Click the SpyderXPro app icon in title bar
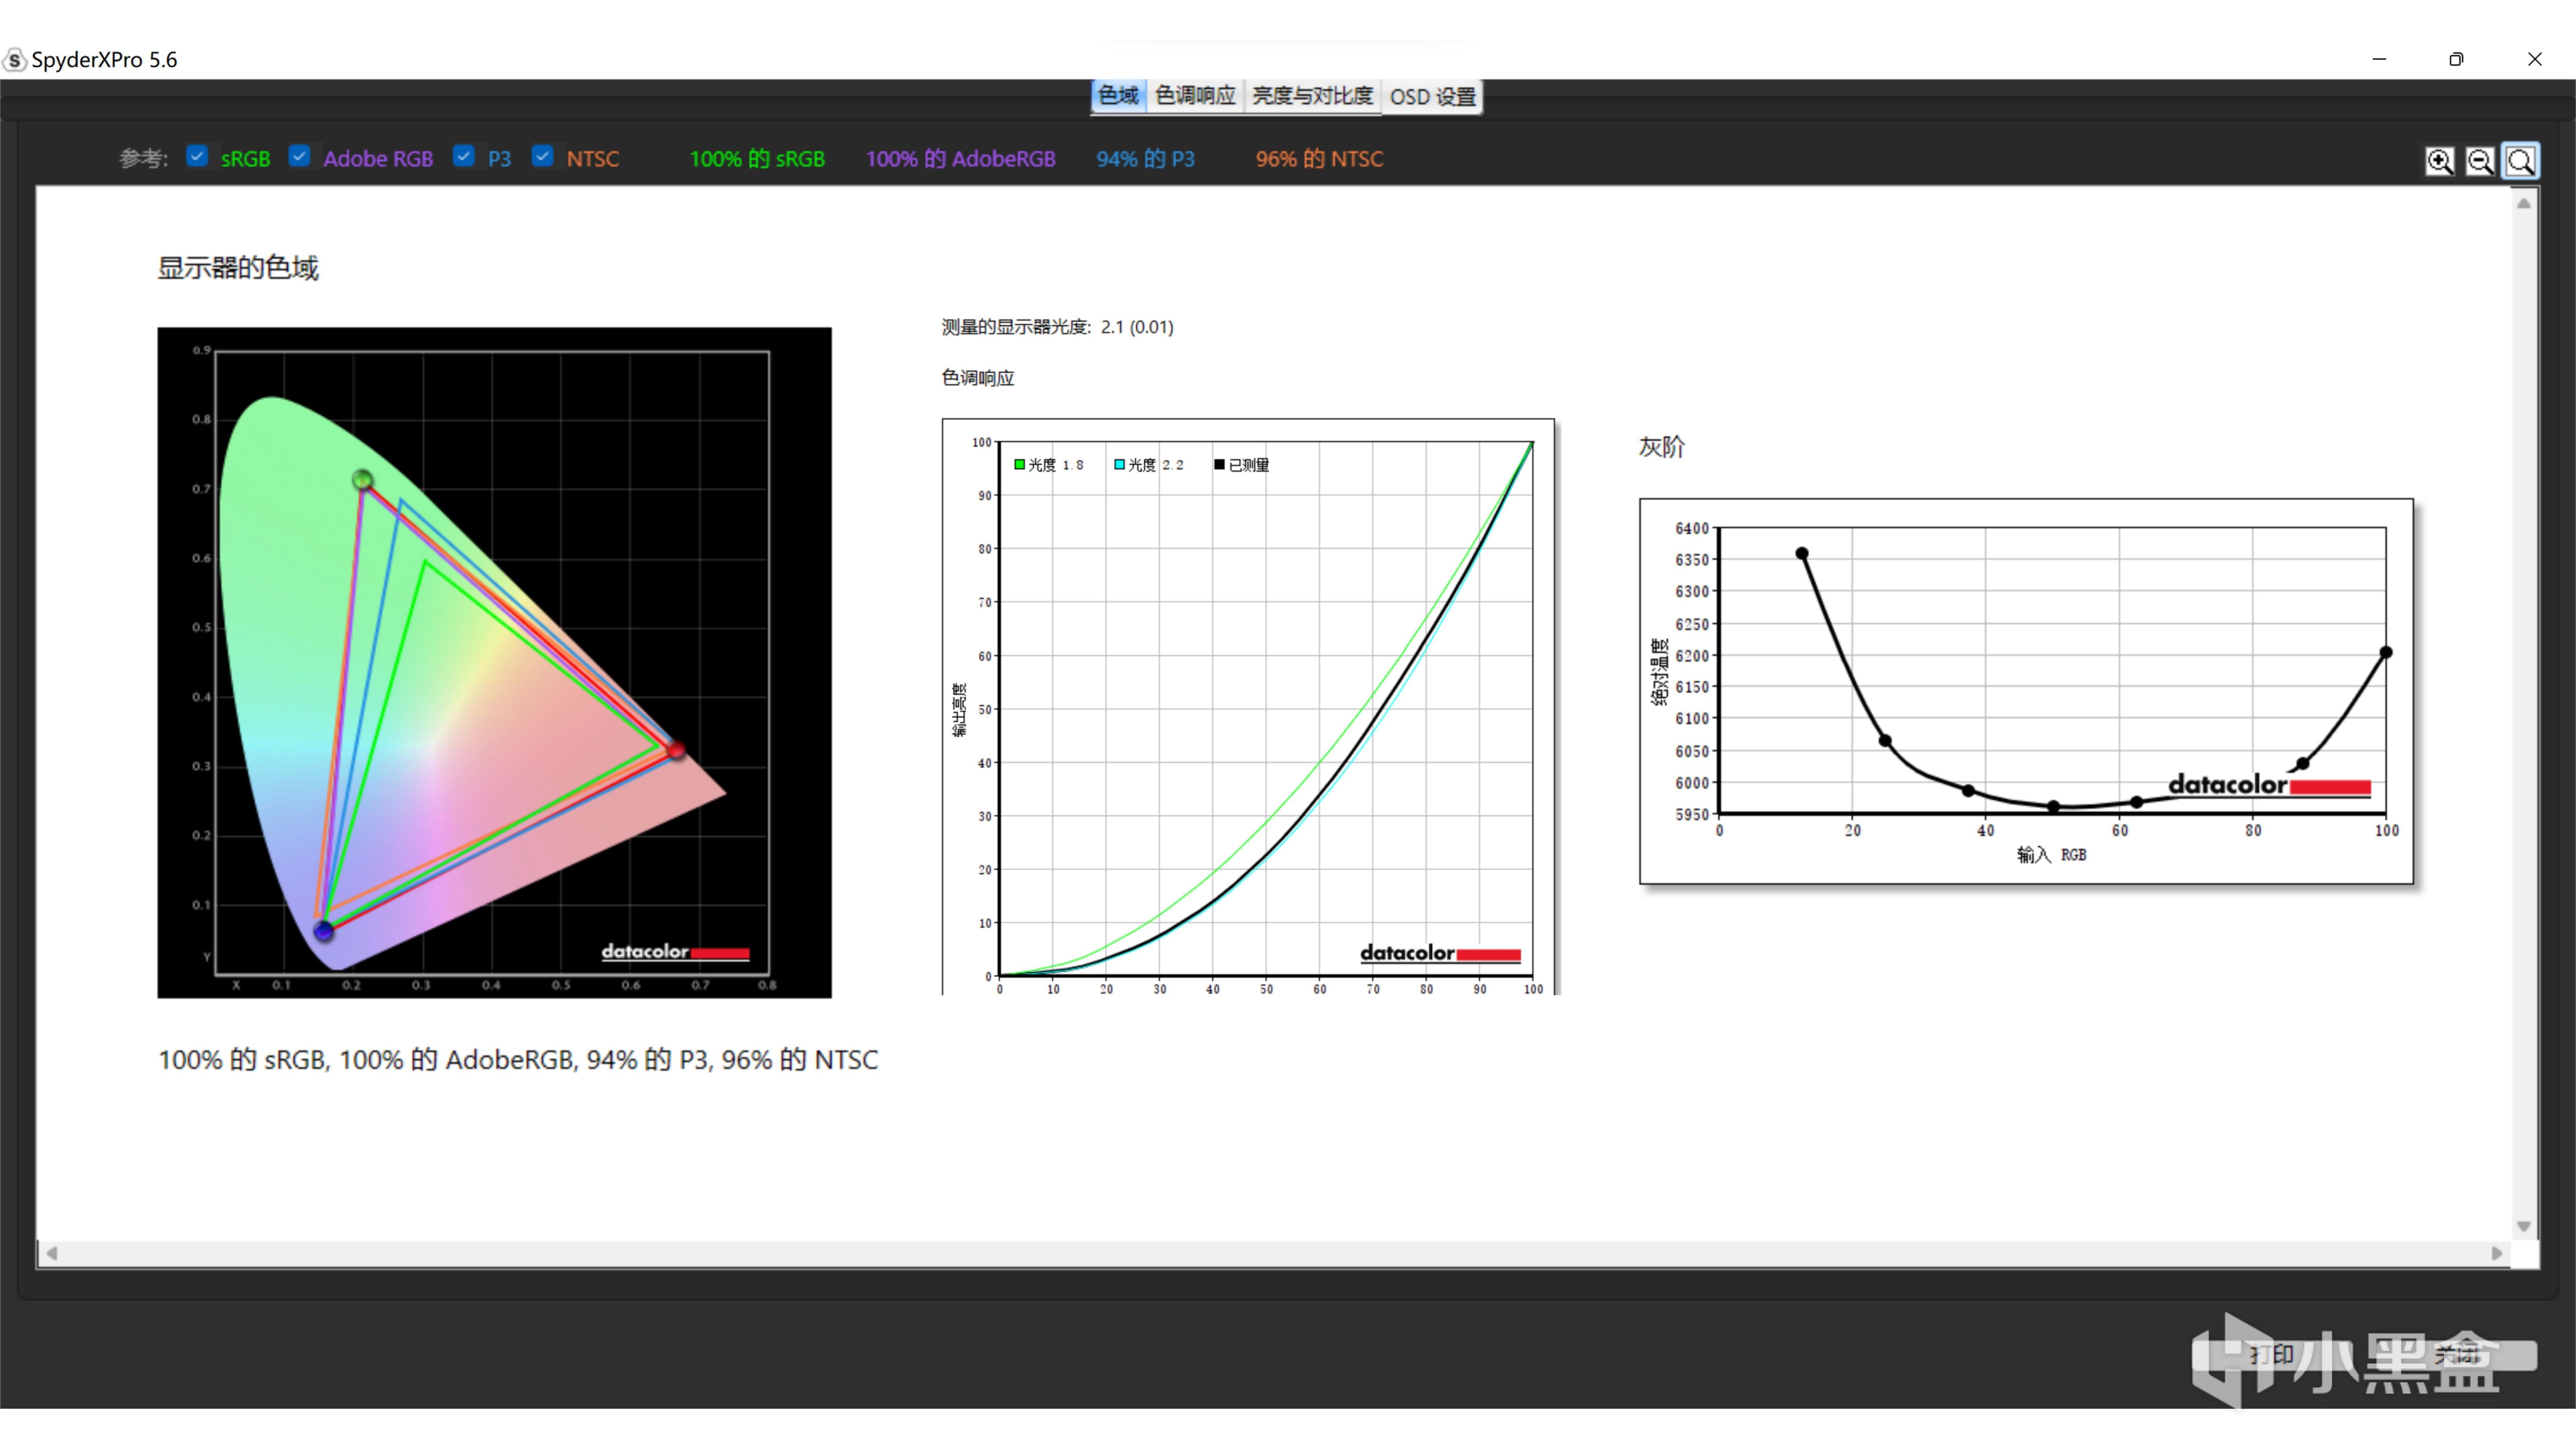This screenshot has width=2576, height=1449. [x=14, y=60]
